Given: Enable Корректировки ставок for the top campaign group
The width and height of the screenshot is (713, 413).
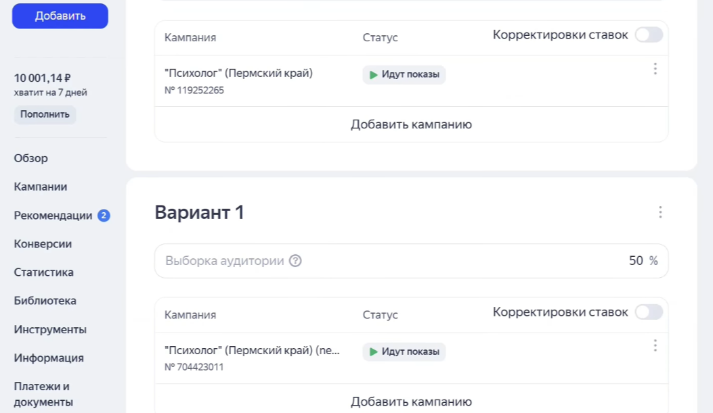Looking at the screenshot, I should [647, 34].
